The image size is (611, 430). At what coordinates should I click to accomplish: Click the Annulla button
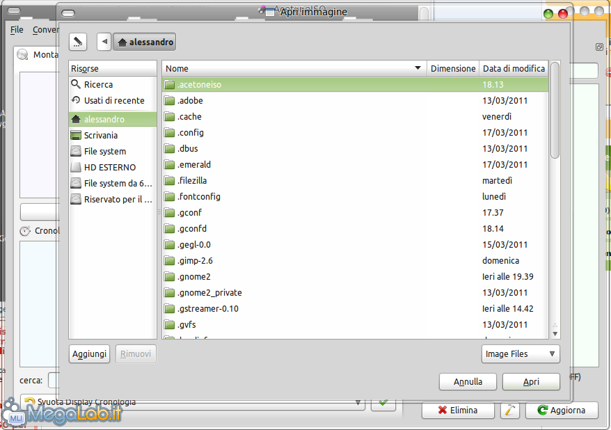pos(468,381)
